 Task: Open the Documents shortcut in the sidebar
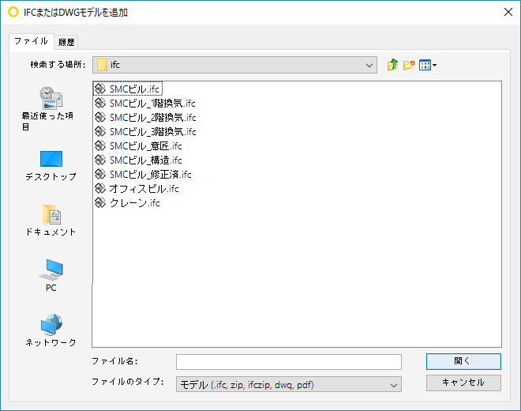tap(51, 220)
